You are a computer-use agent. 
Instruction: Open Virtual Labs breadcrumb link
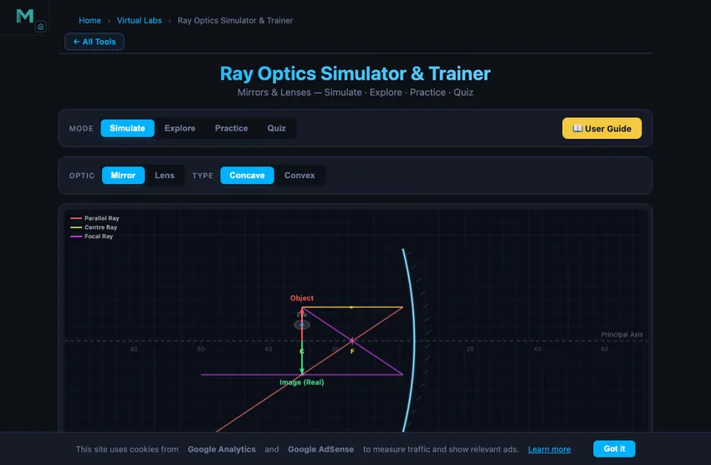[x=139, y=20]
